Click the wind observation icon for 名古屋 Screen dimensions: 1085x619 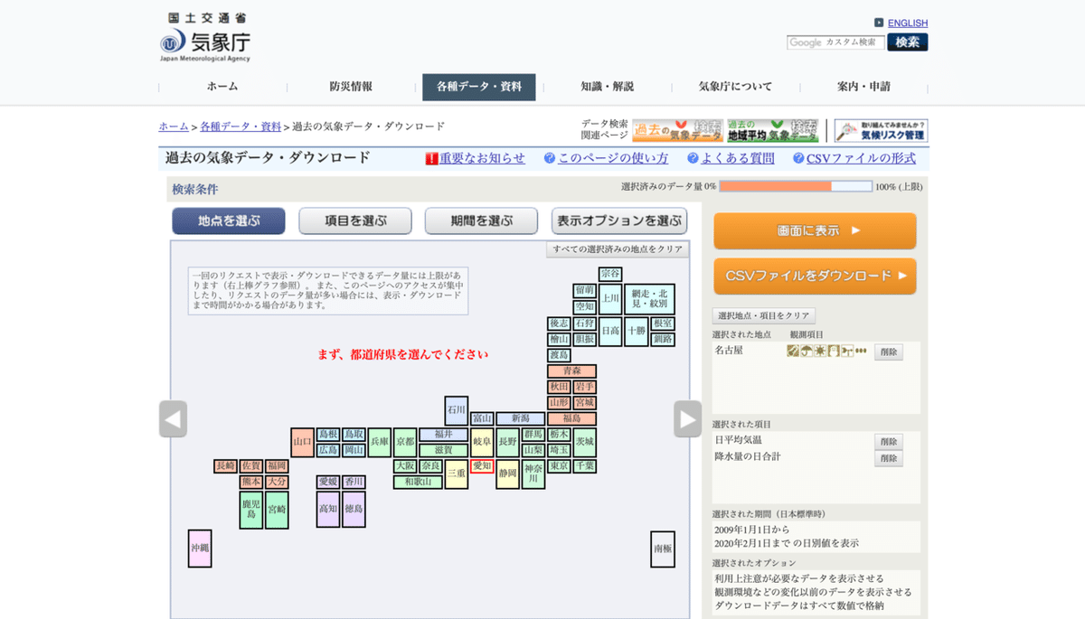click(x=847, y=351)
